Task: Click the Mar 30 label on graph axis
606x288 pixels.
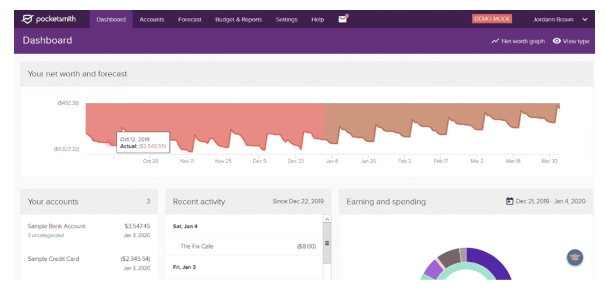Action: coord(549,161)
